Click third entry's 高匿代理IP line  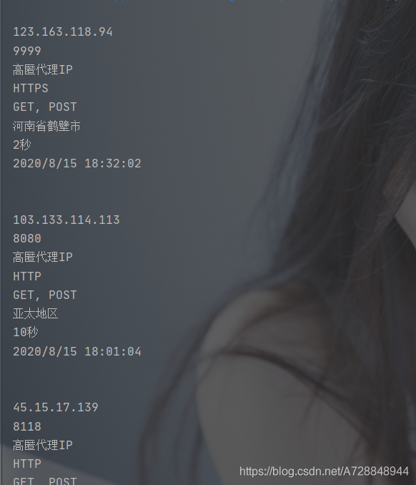click(43, 446)
